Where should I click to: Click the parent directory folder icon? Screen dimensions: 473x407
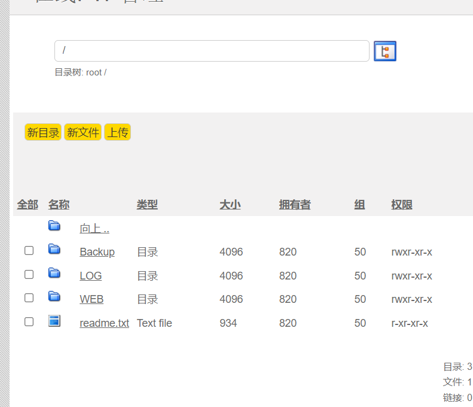coord(54,226)
